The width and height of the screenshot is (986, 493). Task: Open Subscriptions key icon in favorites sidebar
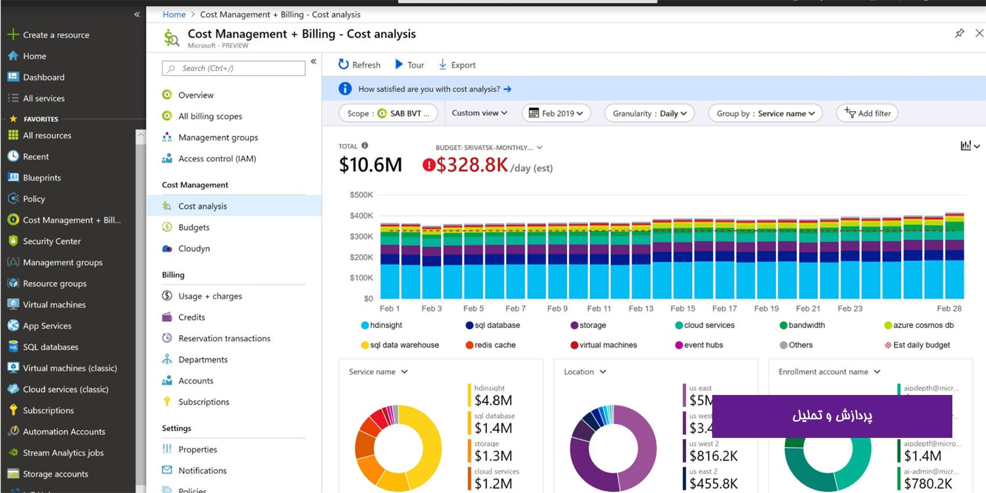pos(13,410)
